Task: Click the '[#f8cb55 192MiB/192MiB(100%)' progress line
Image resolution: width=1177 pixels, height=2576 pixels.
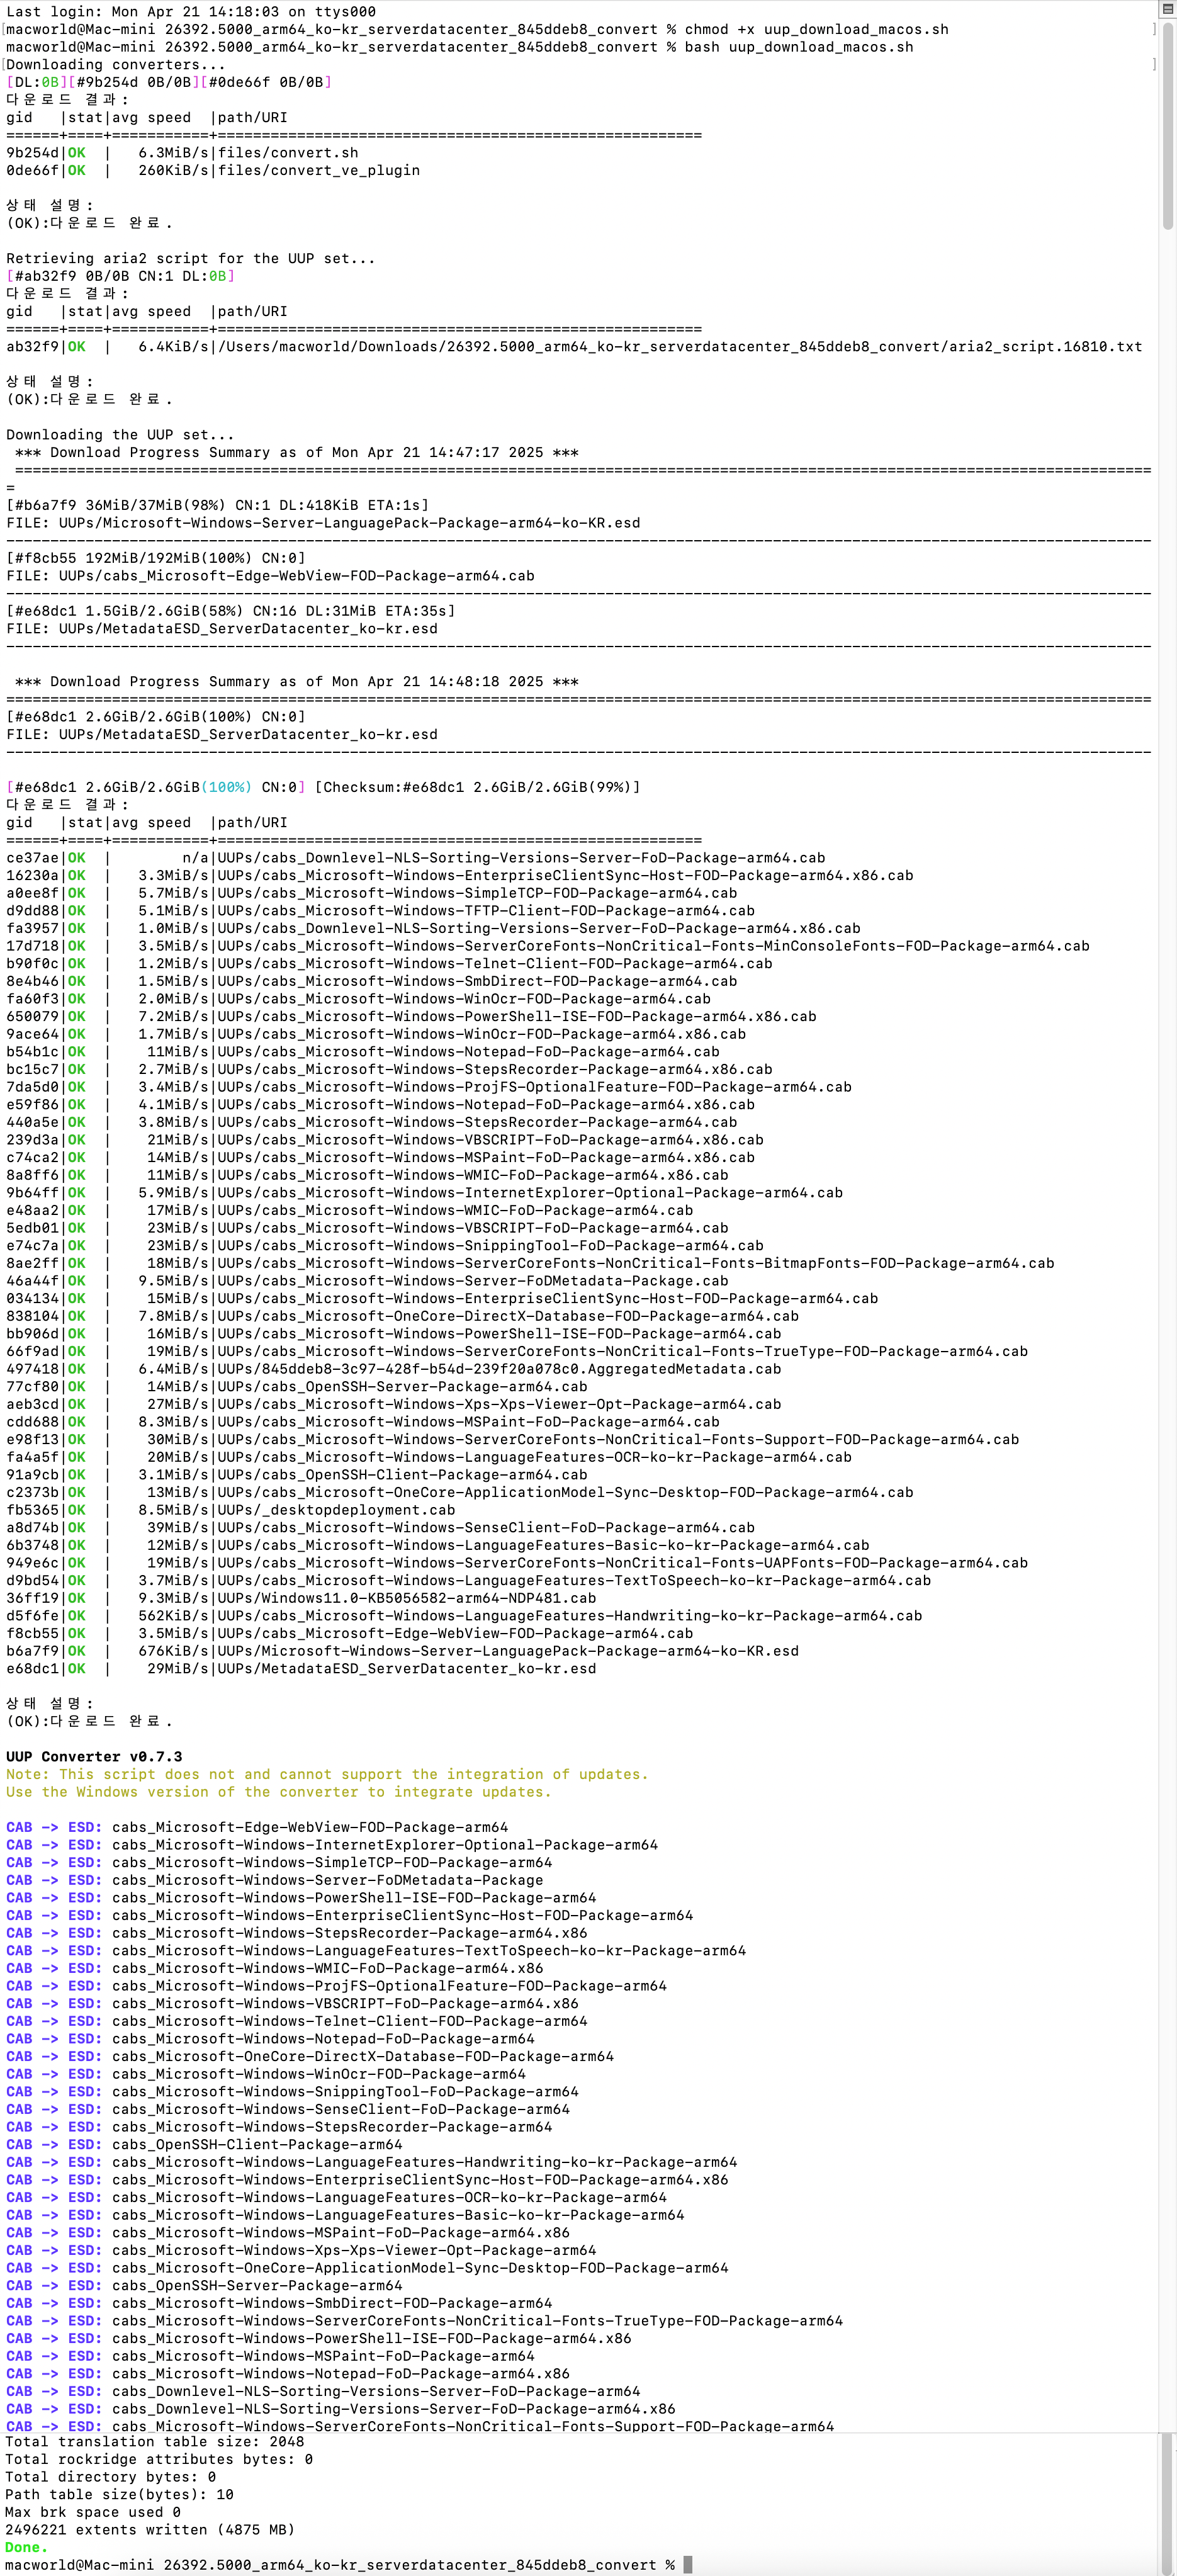Action: pyautogui.click(x=156, y=558)
